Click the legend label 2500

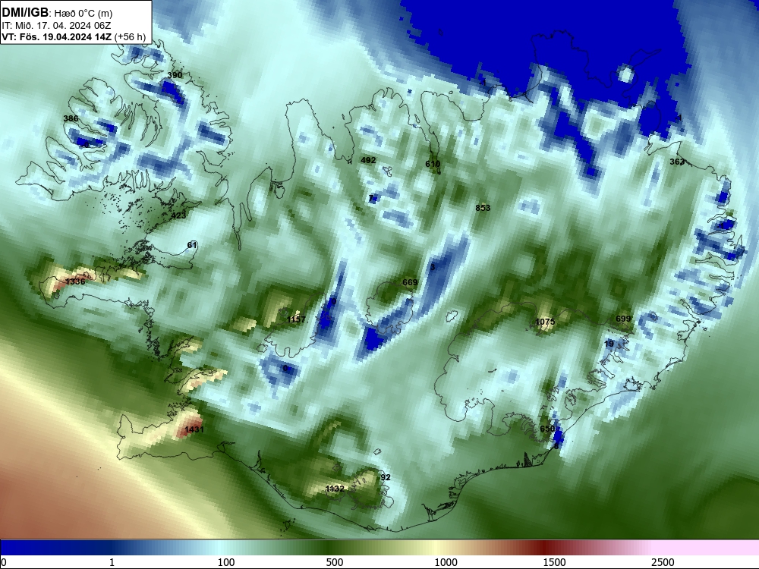(663, 562)
